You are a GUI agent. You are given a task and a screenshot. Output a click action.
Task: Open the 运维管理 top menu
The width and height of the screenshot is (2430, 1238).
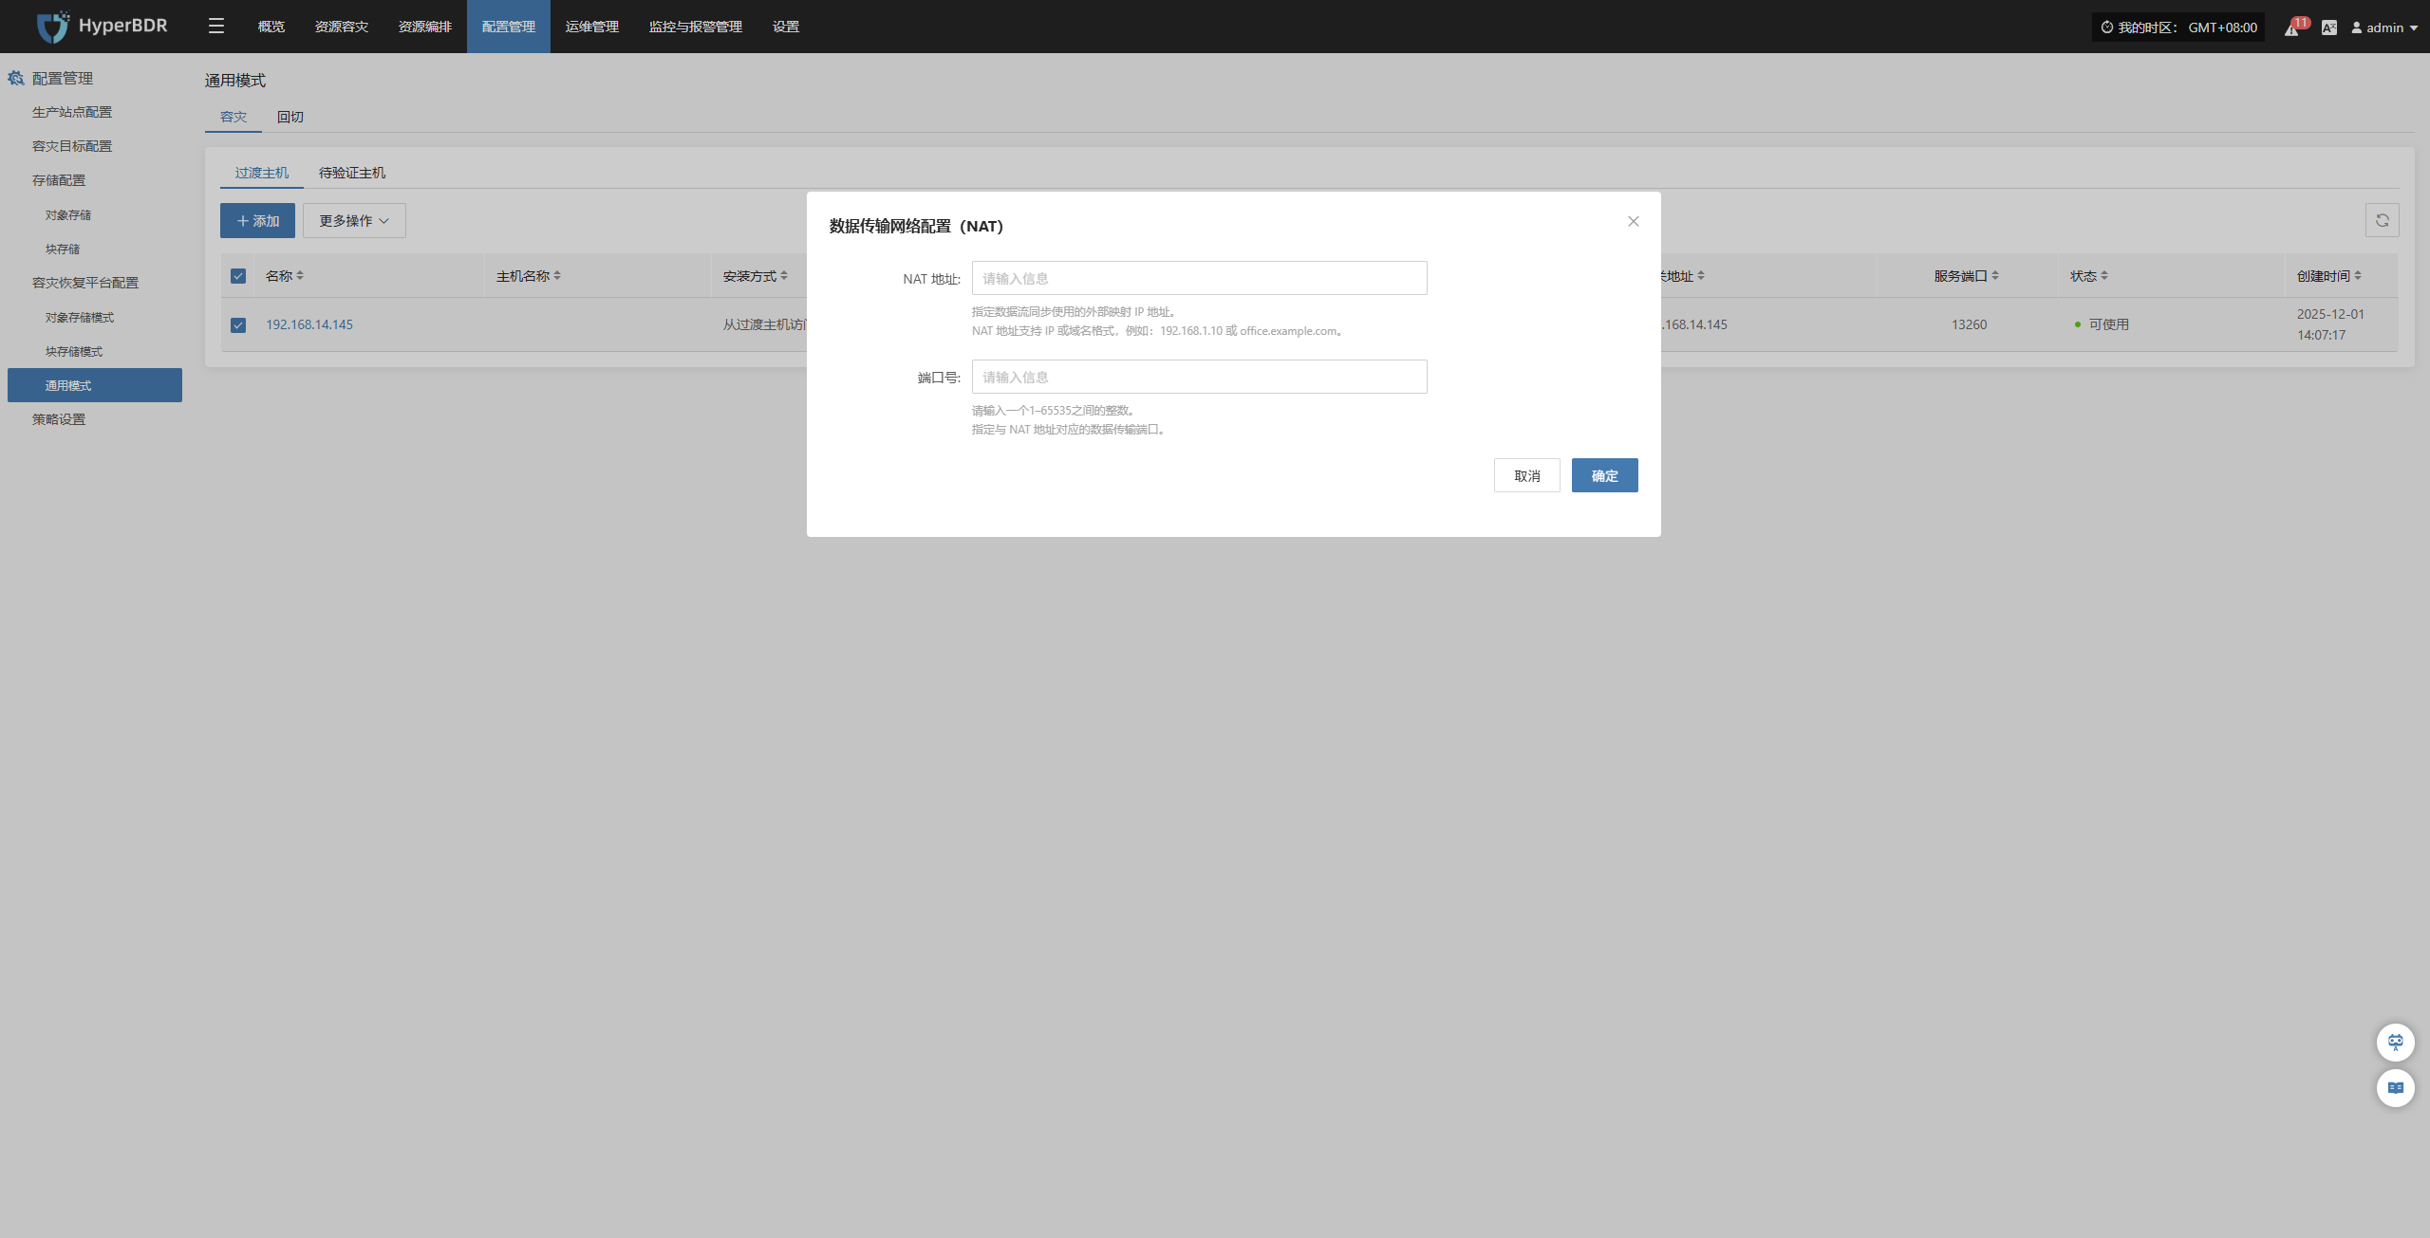pyautogui.click(x=591, y=27)
